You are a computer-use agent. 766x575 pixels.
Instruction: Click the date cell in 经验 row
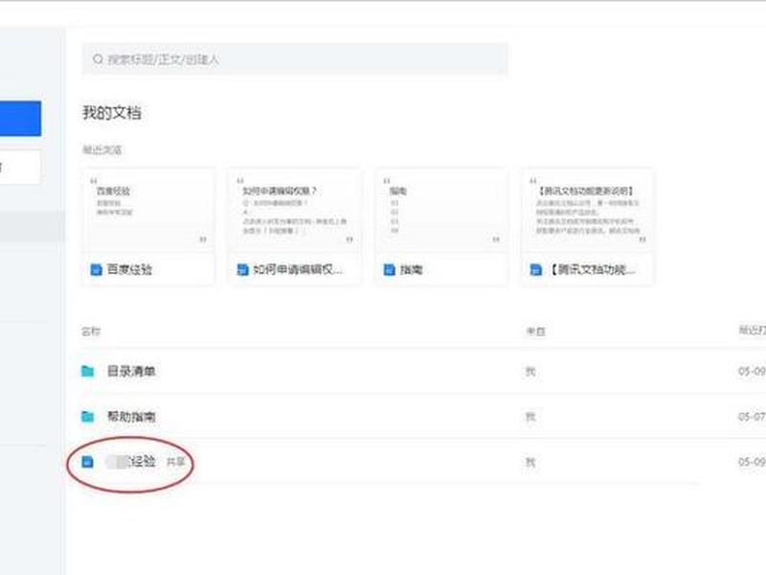(x=752, y=462)
